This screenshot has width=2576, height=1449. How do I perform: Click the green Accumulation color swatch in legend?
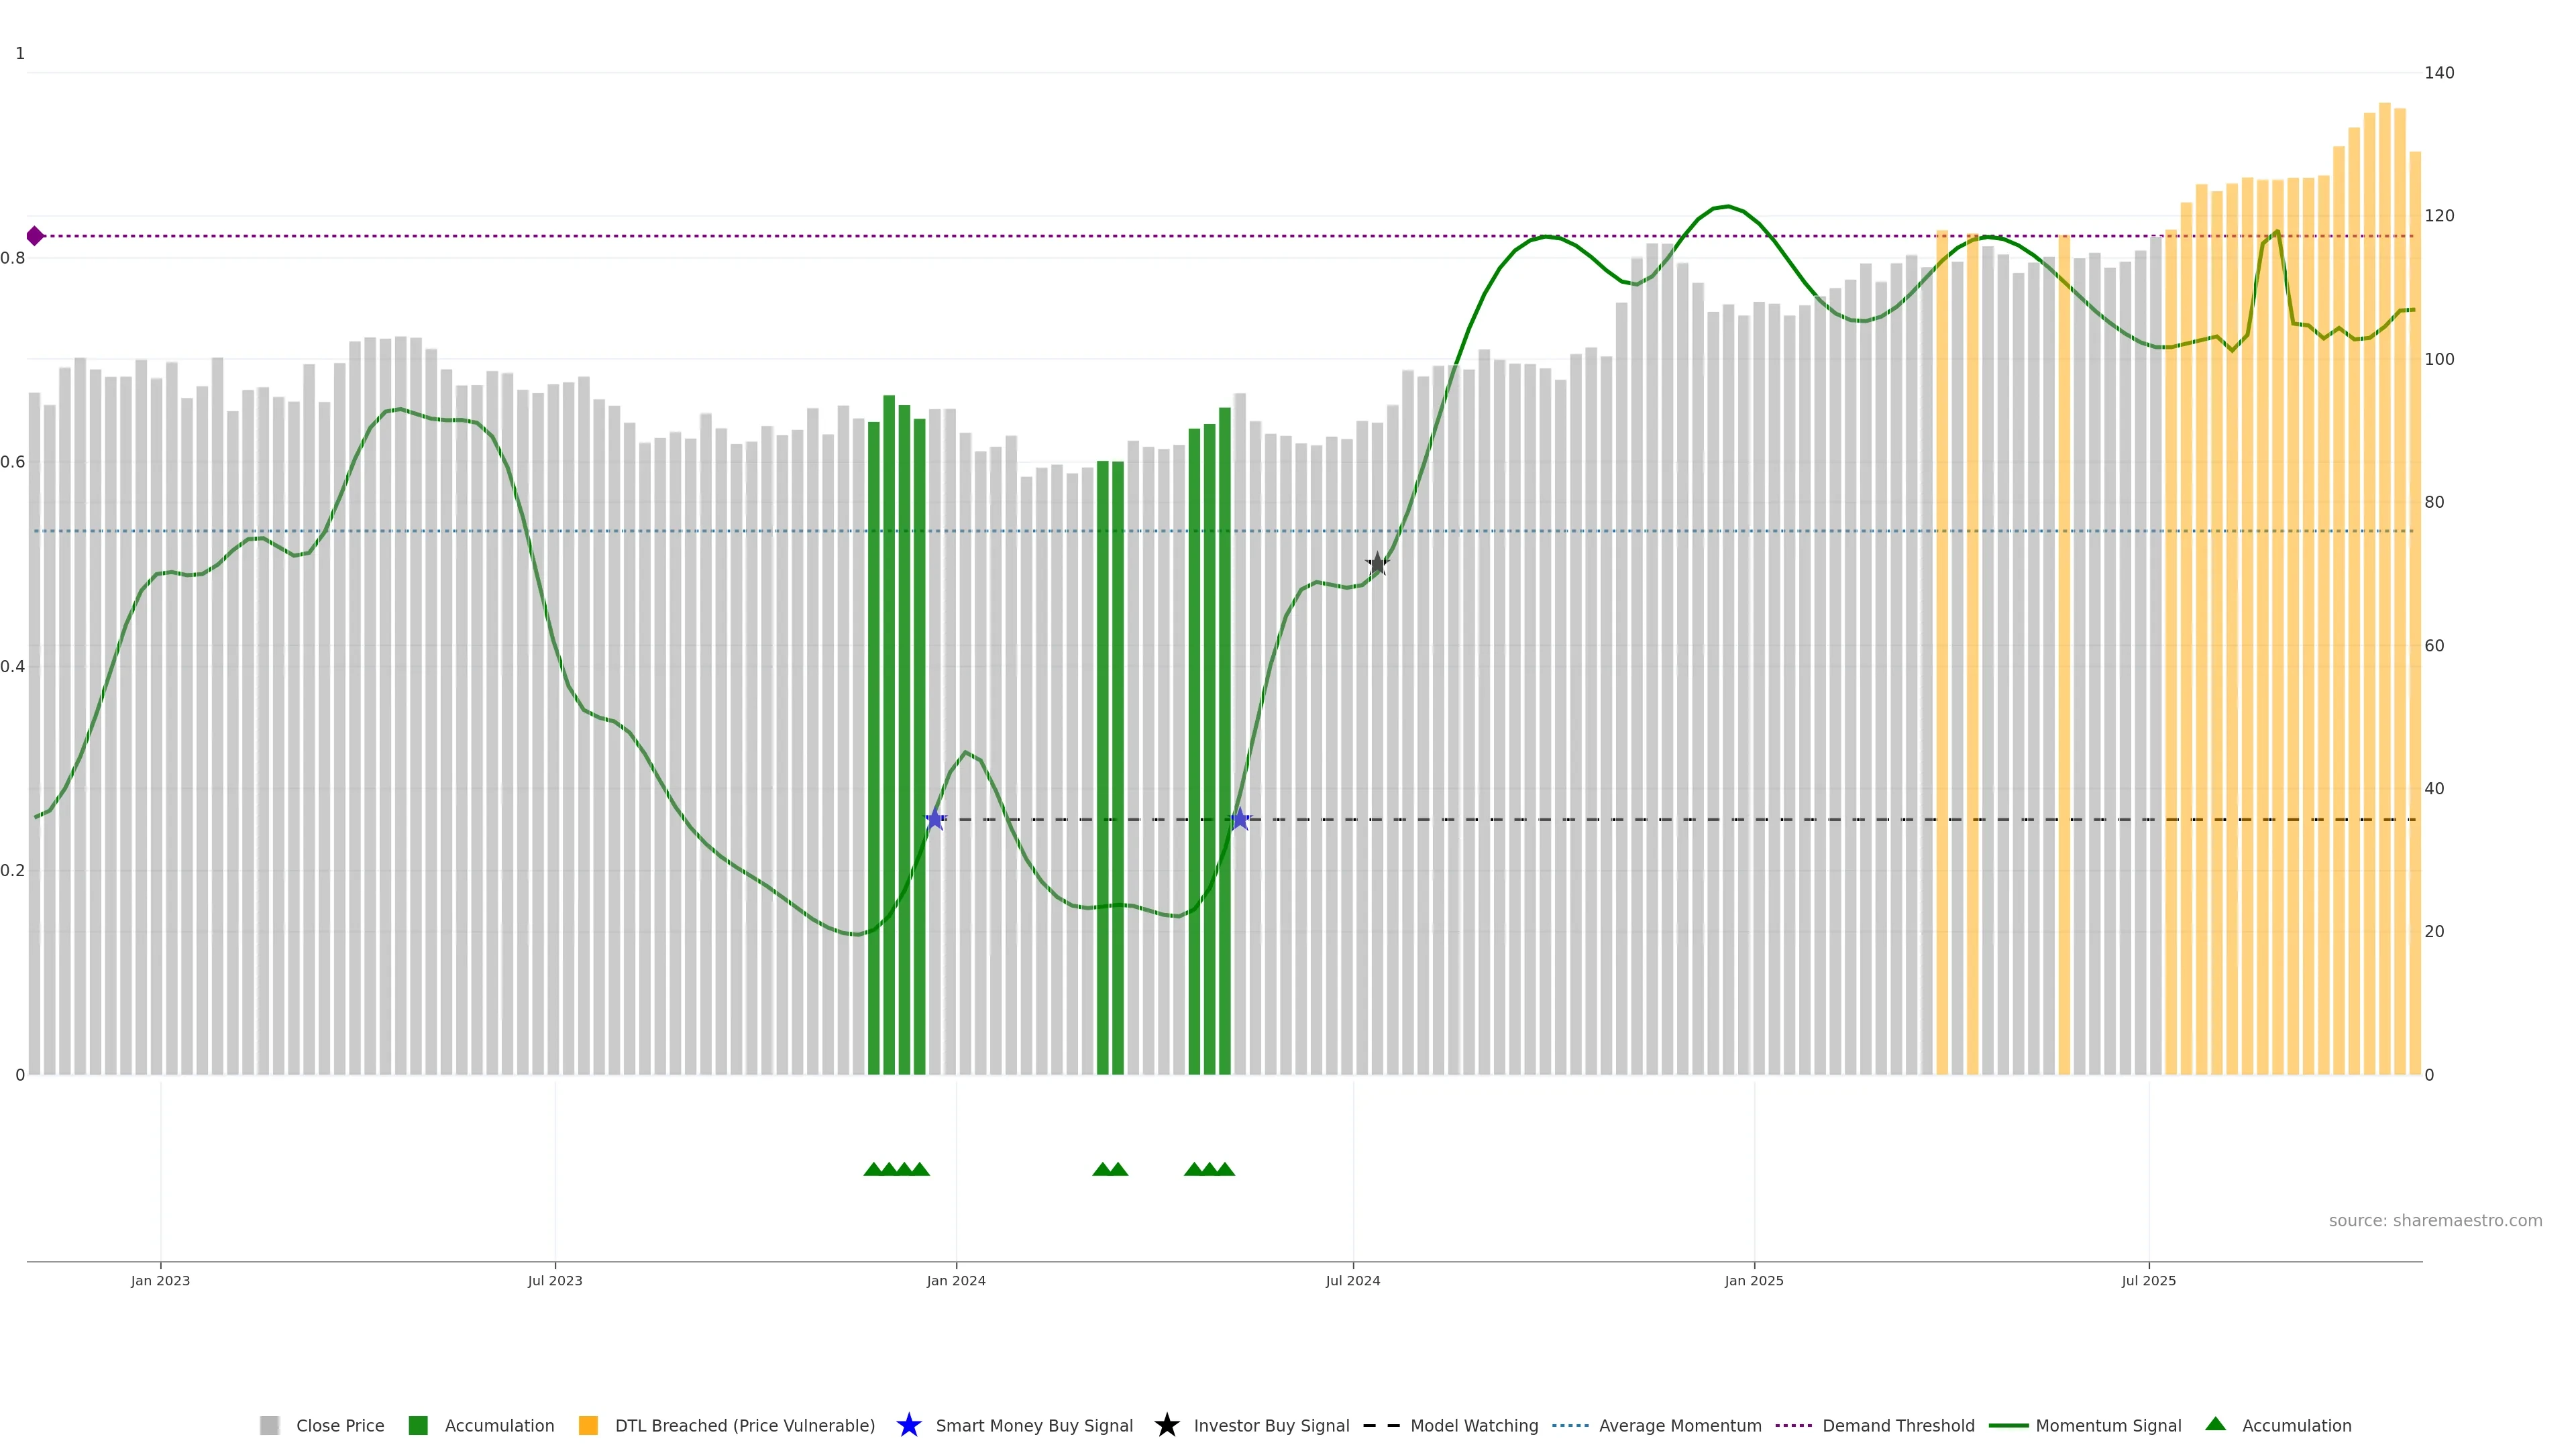(418, 1426)
